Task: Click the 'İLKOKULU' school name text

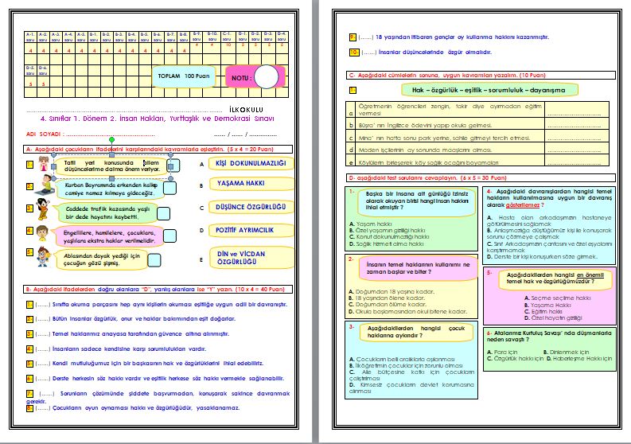Action: 246,110
